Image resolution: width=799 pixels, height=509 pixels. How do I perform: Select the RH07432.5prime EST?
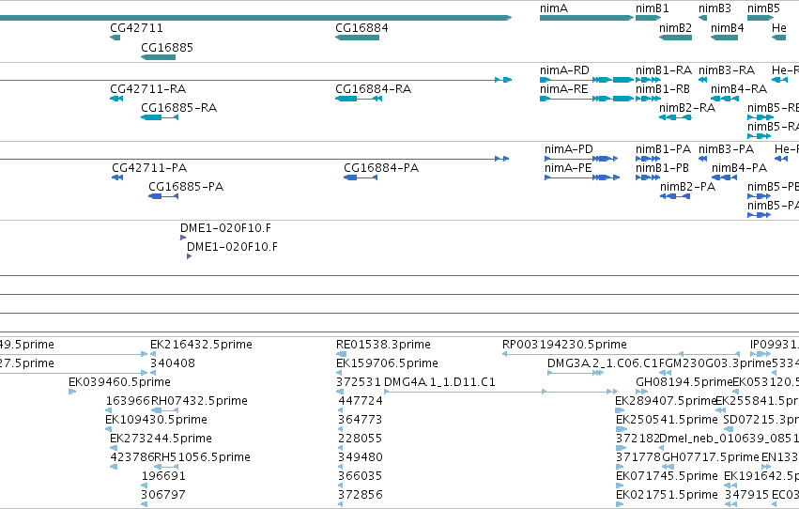(164, 410)
